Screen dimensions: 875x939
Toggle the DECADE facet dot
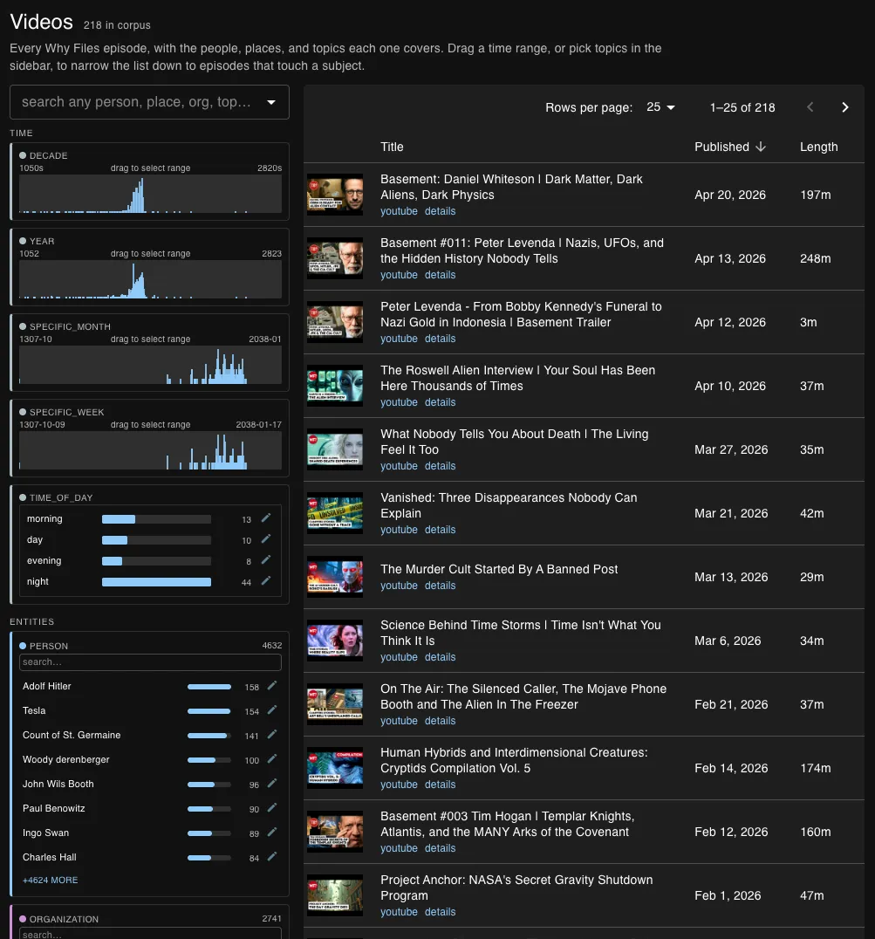coord(23,155)
